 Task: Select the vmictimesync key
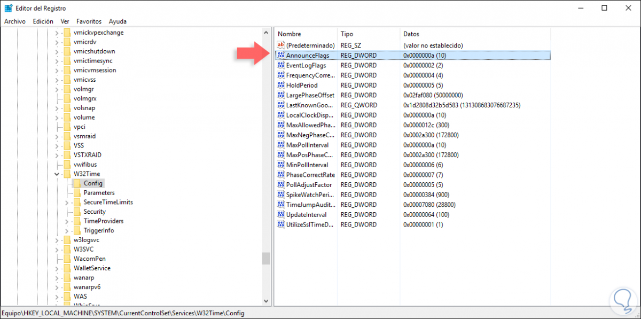pyautogui.click(x=94, y=60)
